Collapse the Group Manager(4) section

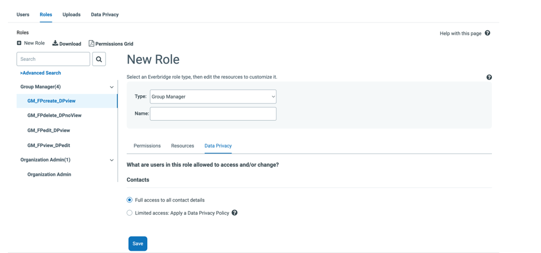(x=111, y=87)
